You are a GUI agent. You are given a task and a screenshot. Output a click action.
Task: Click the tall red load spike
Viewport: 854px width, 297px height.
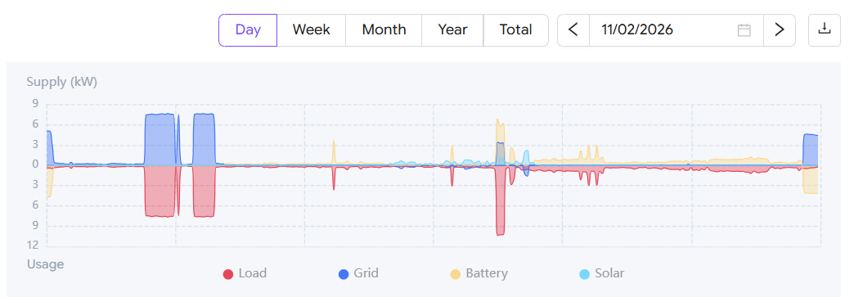500,200
